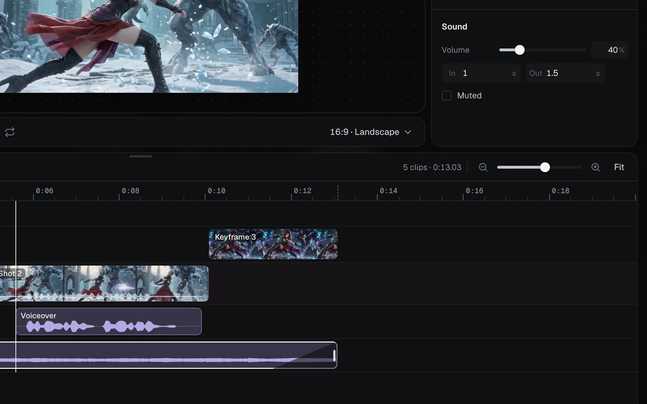This screenshot has width=647, height=404.
Task: Focus the fade Out seconds field
Action: coord(565,73)
